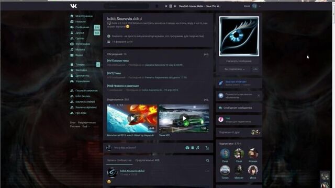Open Swedish House Mafia track title

point(200,6)
